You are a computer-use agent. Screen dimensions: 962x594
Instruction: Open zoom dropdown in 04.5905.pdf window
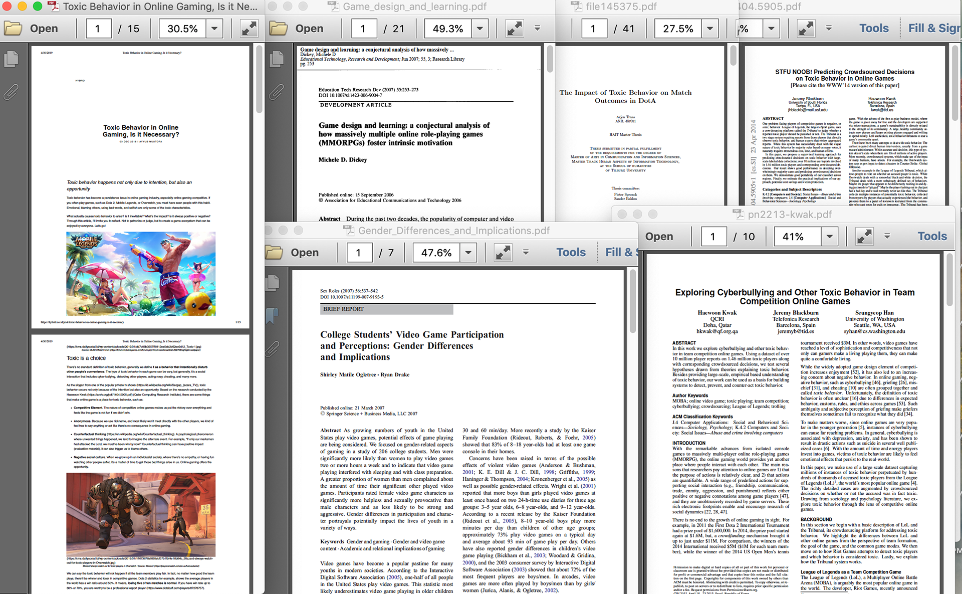pos(771,29)
